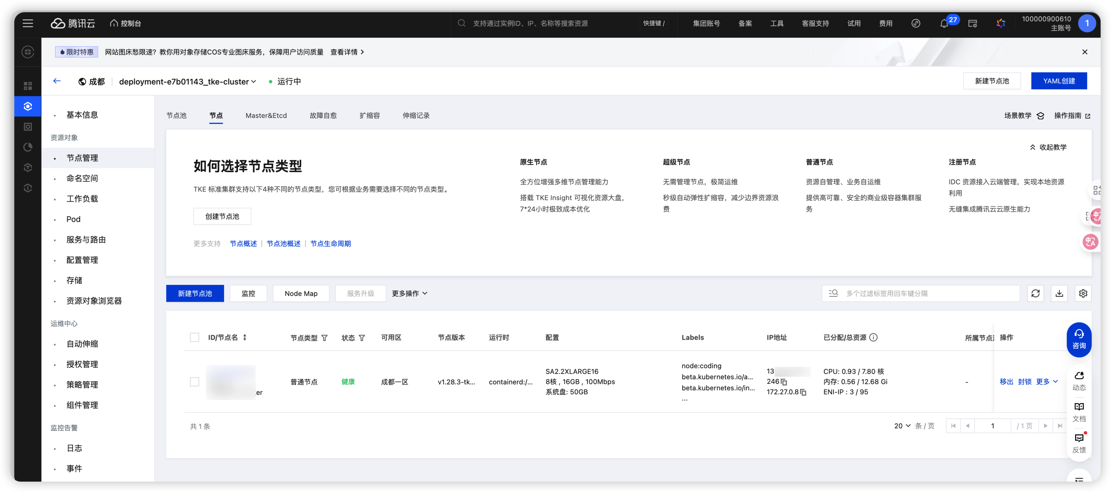The image size is (1111, 492).
Task: Open the 节点生命周期 link
Action: tap(330, 244)
